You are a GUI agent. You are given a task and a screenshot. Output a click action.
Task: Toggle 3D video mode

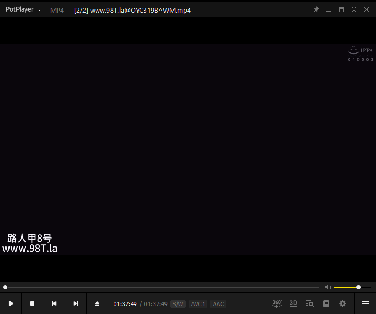point(294,303)
